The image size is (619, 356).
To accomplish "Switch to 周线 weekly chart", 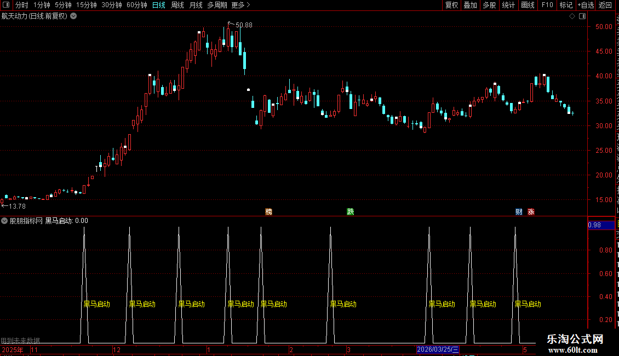I will [177, 5].
